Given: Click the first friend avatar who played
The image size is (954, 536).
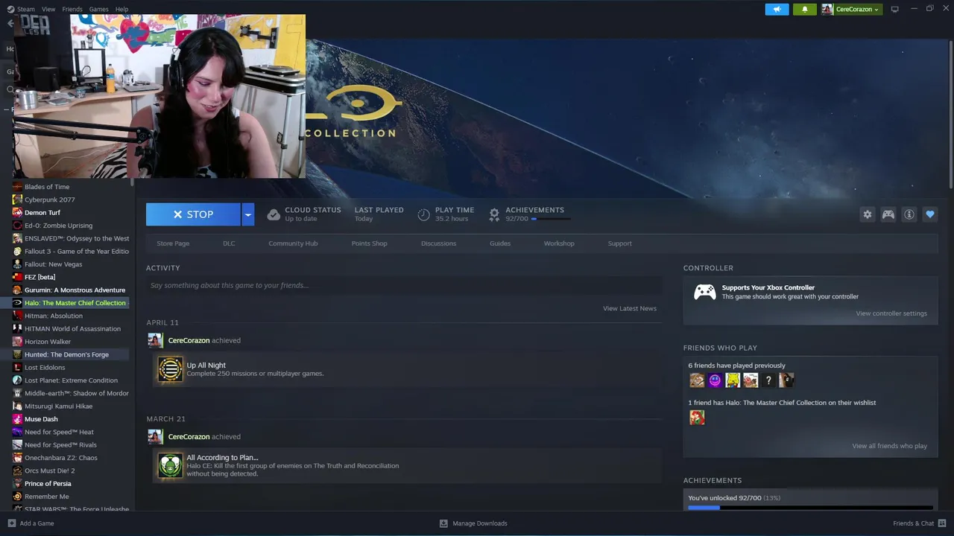Looking at the screenshot, I should tap(697, 380).
